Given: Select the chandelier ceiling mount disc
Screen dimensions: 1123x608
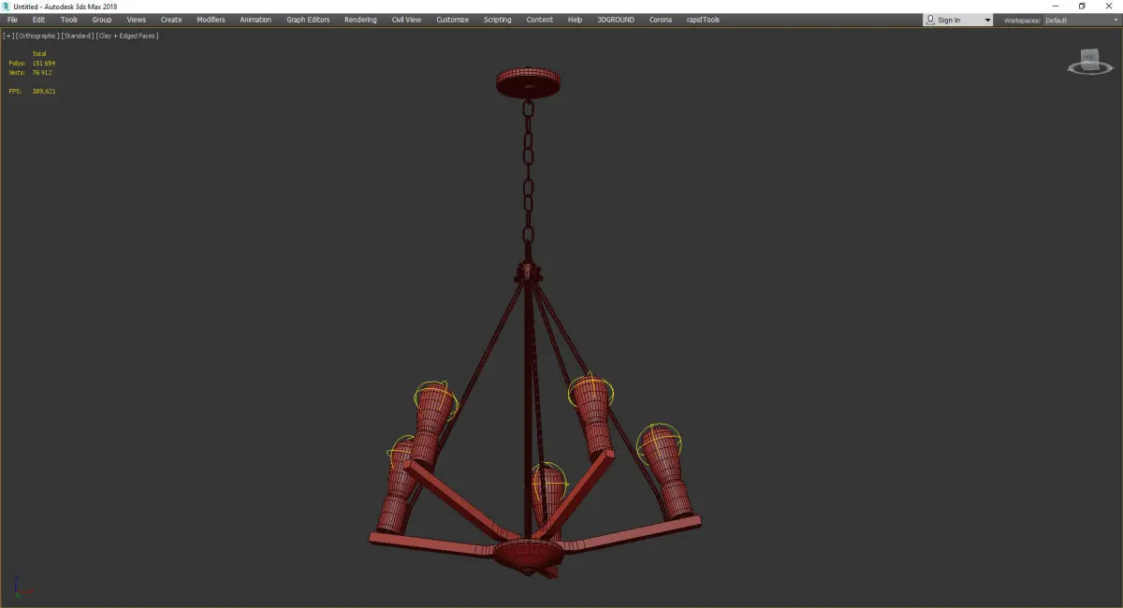Looking at the screenshot, I should tap(527, 82).
